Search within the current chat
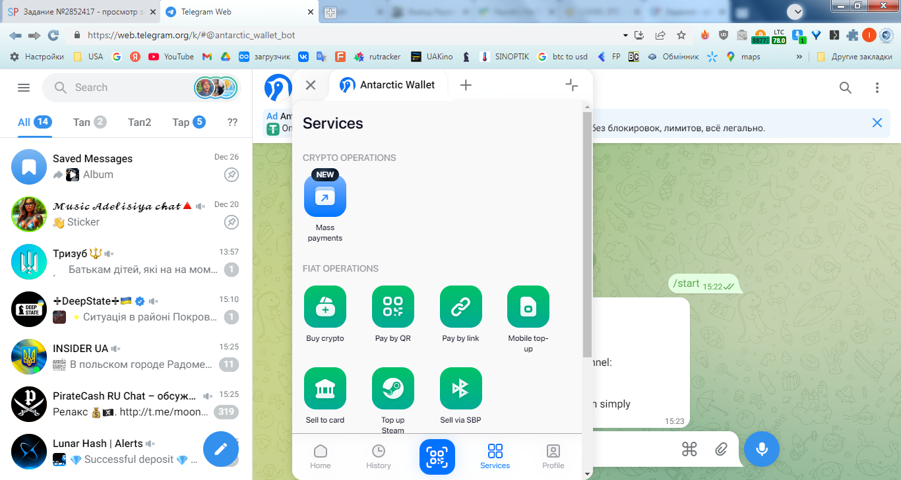 click(x=846, y=88)
